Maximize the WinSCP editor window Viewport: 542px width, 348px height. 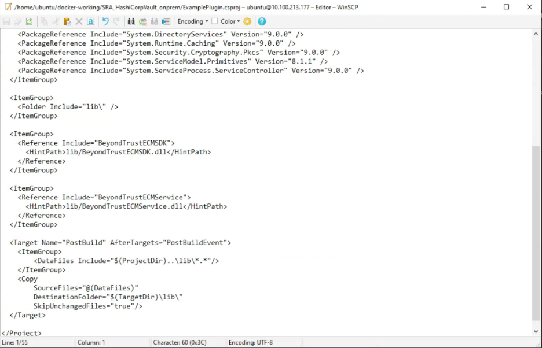(507, 7)
